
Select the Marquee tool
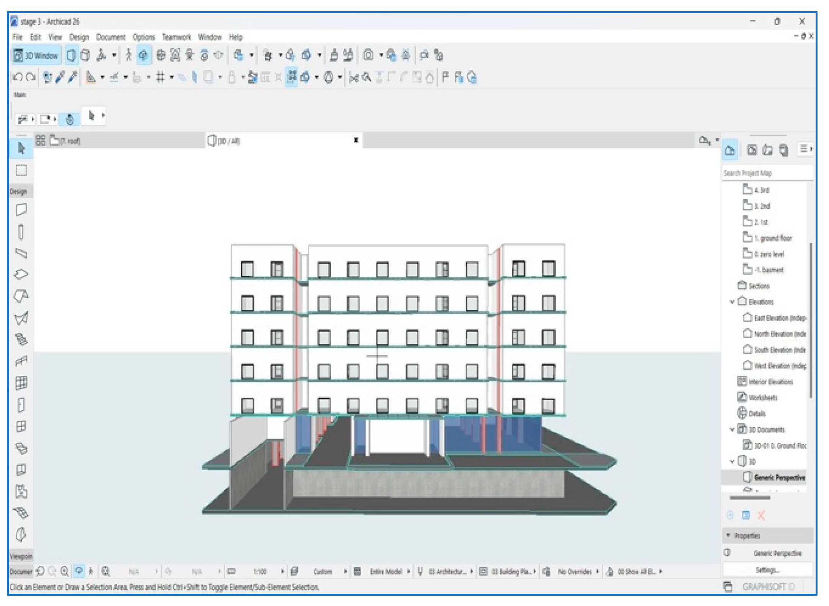(x=21, y=170)
